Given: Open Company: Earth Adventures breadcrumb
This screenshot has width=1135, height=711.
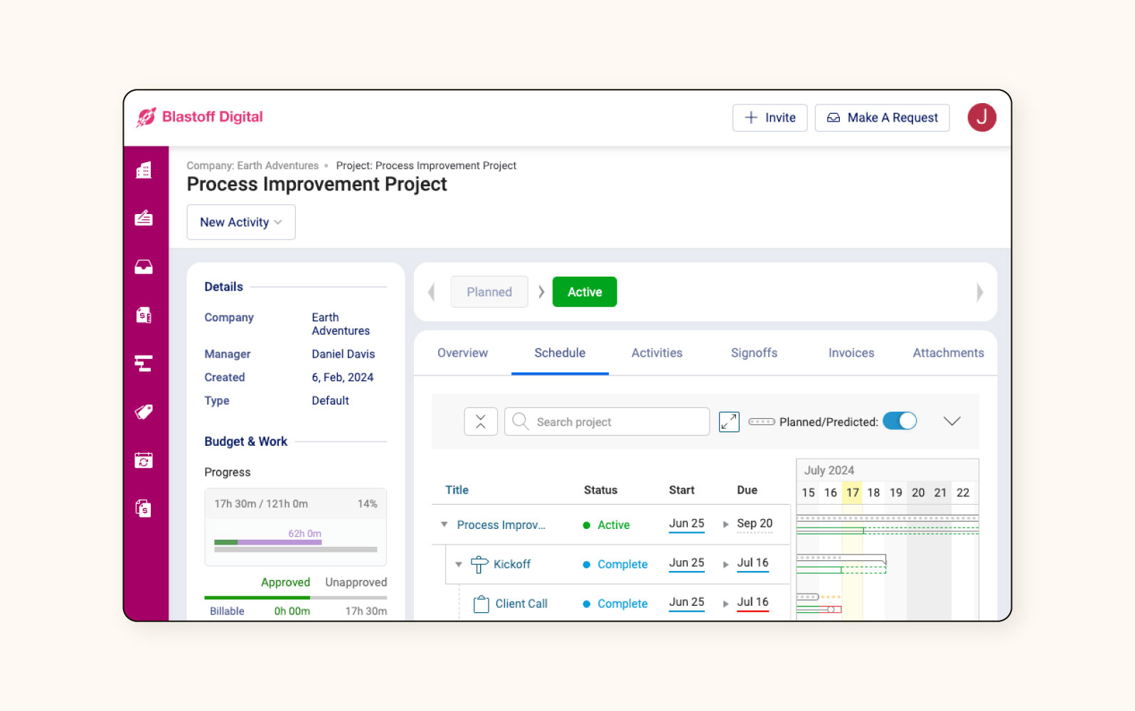Looking at the screenshot, I should pyautogui.click(x=252, y=165).
